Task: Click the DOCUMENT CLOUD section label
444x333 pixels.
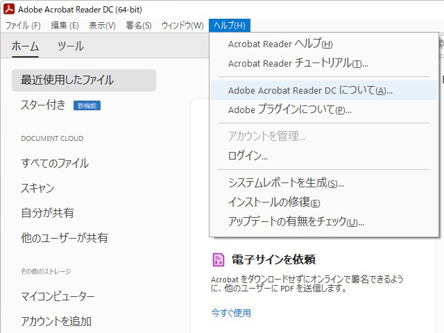Action: point(52,139)
